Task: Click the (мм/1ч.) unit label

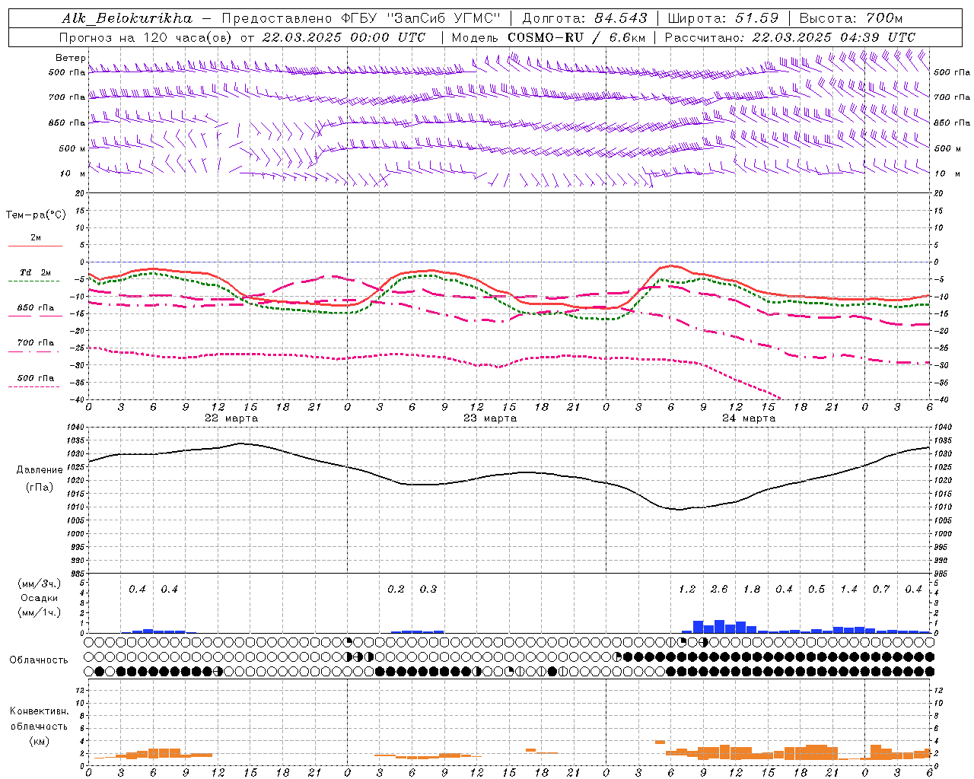Action: (40, 612)
